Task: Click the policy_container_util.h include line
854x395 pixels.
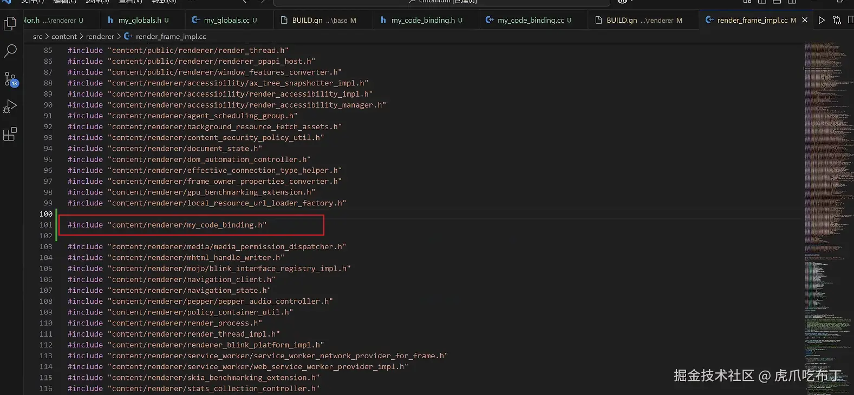Action: pos(180,312)
